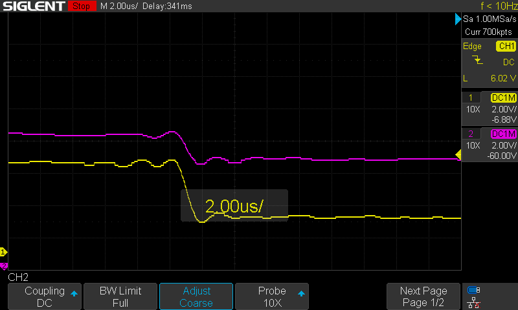Select the channel 2 number box
518x310 pixels.
[x=471, y=134]
